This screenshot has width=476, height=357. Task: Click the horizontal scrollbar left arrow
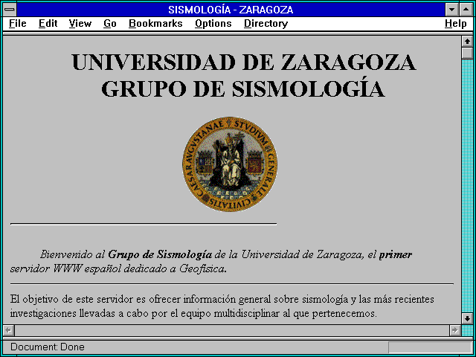pos(8,330)
